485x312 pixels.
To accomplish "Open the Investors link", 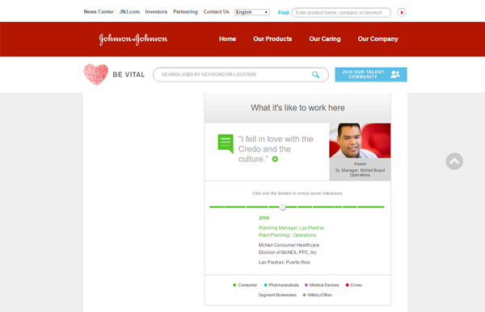I will 156,12.
